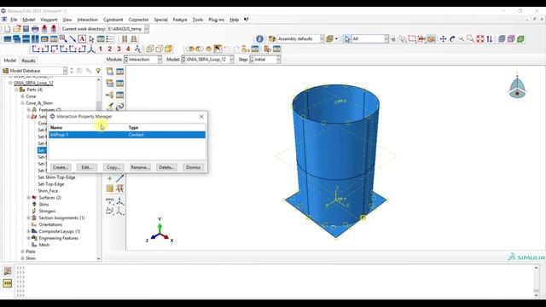The image size is (546, 307).
Task: Select the red letter A annotation tool
Action: 82,39
